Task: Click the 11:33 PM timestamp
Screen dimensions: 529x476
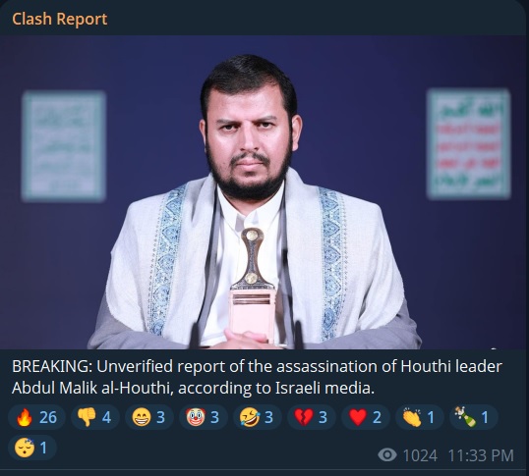Action: point(481,455)
